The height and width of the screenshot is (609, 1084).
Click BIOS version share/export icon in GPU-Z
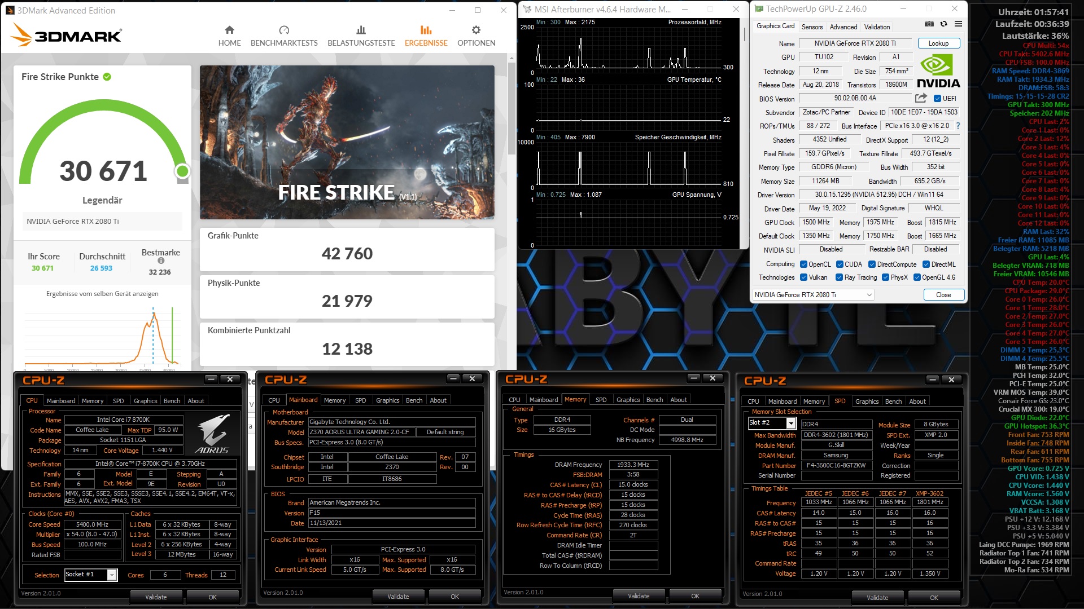921,98
